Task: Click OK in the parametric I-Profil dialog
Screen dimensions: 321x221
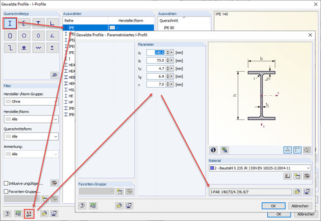Action: pos(273,206)
